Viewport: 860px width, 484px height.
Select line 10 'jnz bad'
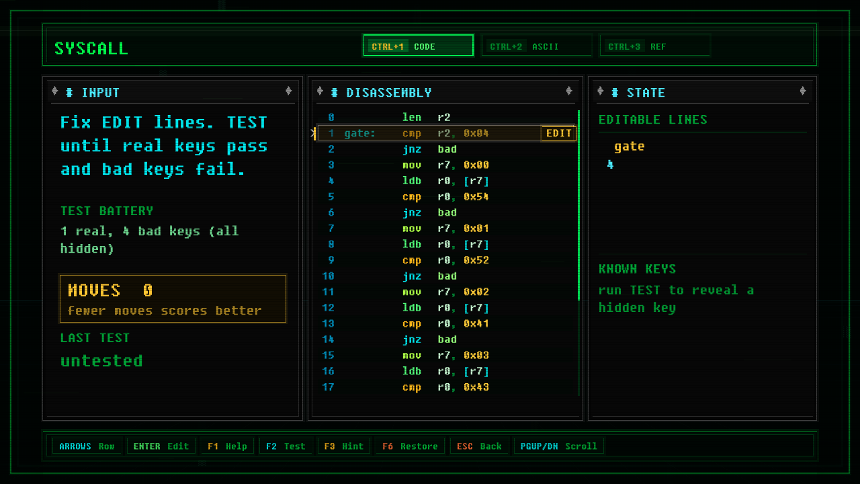[446, 276]
